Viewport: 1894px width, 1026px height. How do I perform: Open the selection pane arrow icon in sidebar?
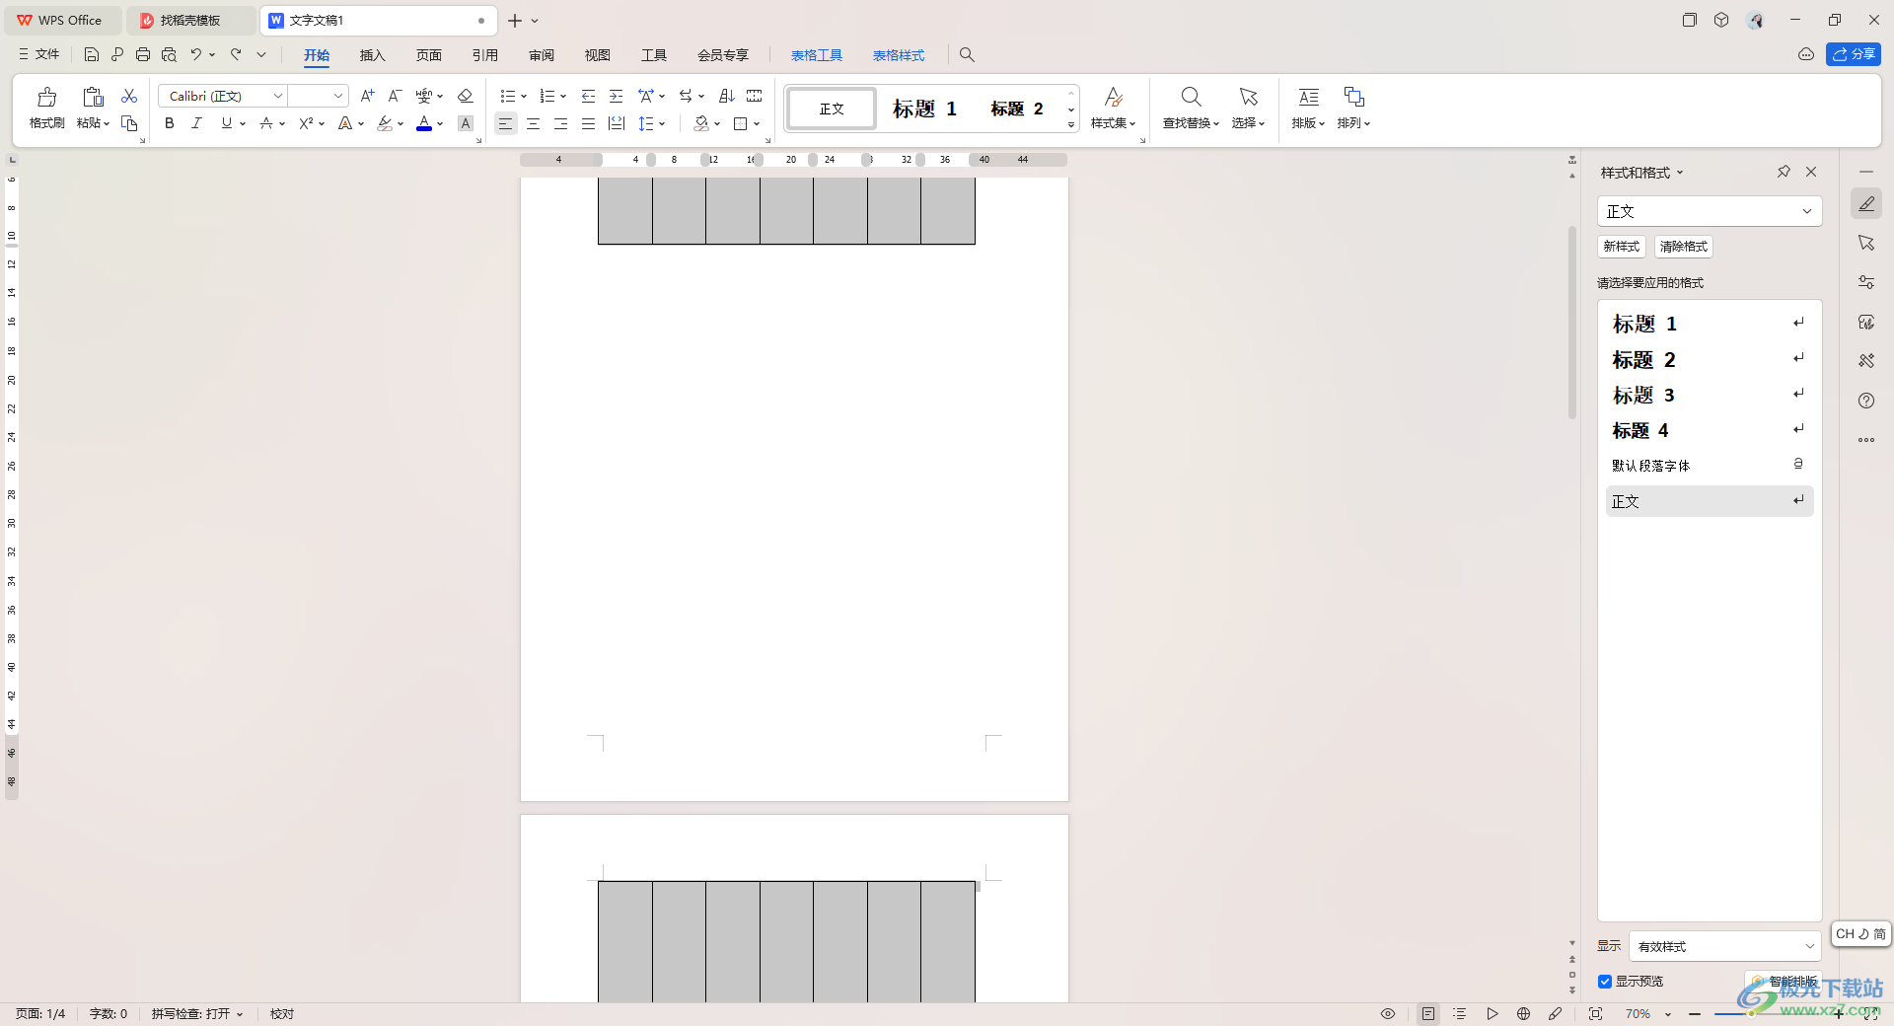coord(1866,243)
